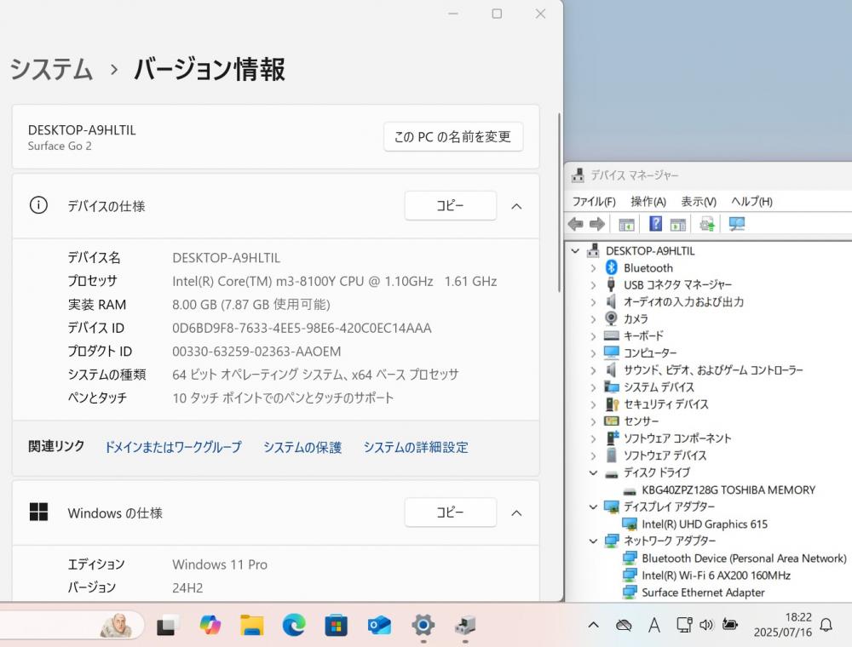Image resolution: width=852 pixels, height=647 pixels.
Task: Click the taskbar search box
Action: pyautogui.click(x=72, y=625)
